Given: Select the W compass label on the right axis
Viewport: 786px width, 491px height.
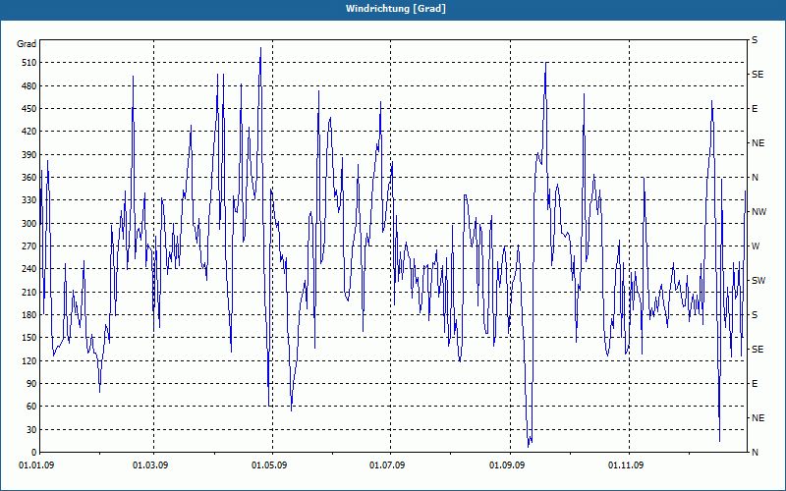Looking at the screenshot, I should (x=756, y=246).
